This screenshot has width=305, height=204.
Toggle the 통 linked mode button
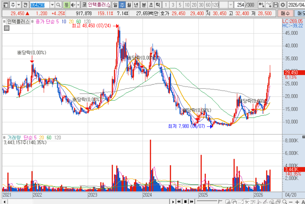pos(66,5)
